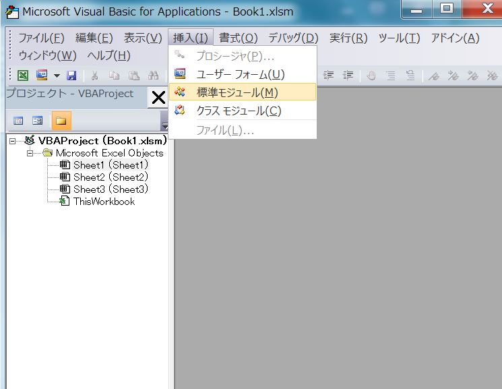Viewport: 502px width, 389px height.
Task: Open the 編集(E) menu
Action: (x=94, y=38)
